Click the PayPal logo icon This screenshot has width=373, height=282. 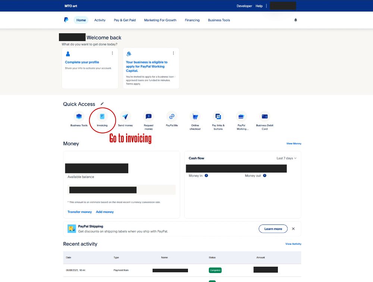click(66, 20)
